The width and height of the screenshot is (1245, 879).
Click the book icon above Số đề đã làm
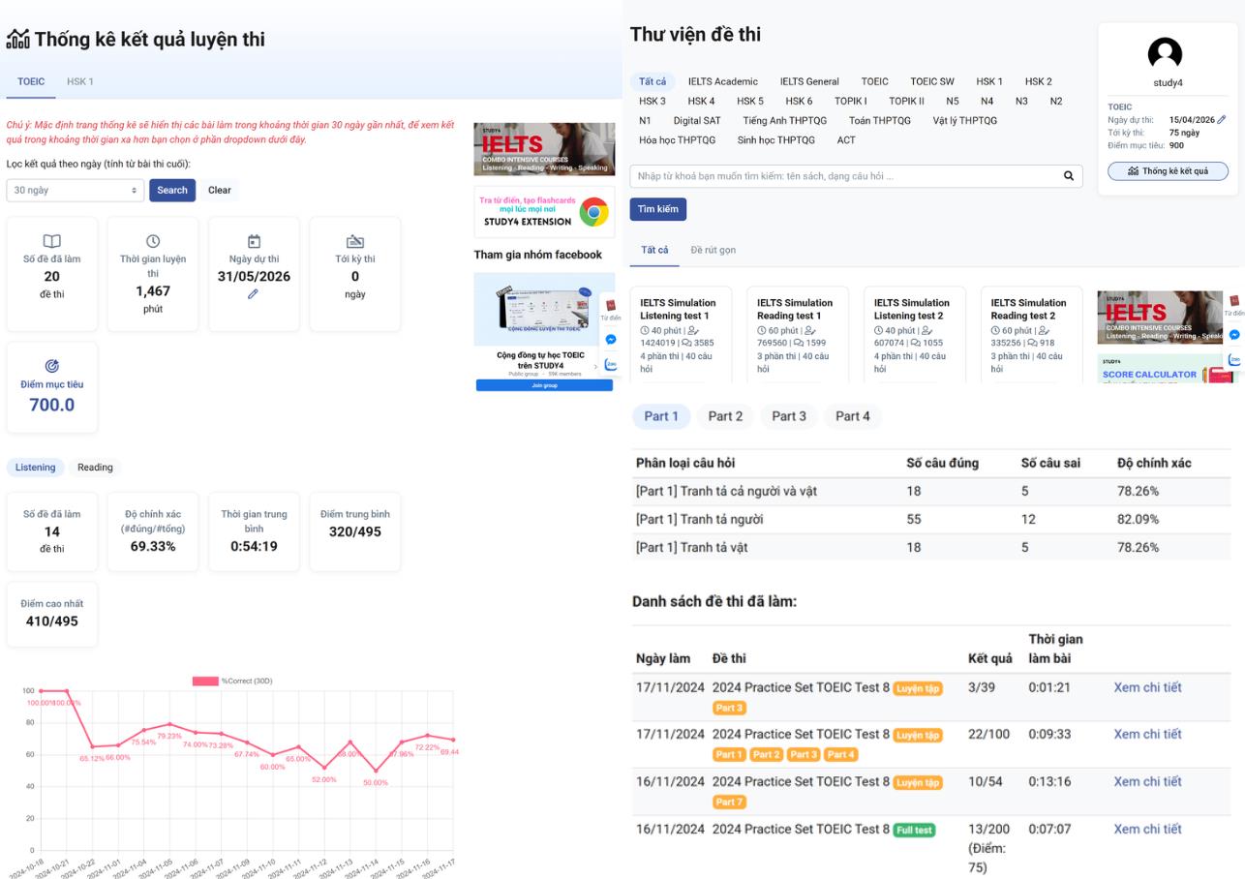pos(52,241)
